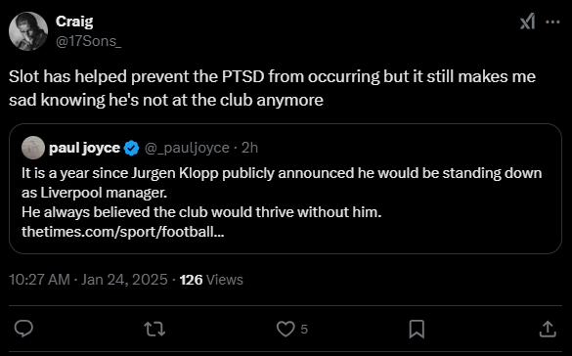
Task: Open the @_pauljoyce handle
Action: tap(187, 148)
